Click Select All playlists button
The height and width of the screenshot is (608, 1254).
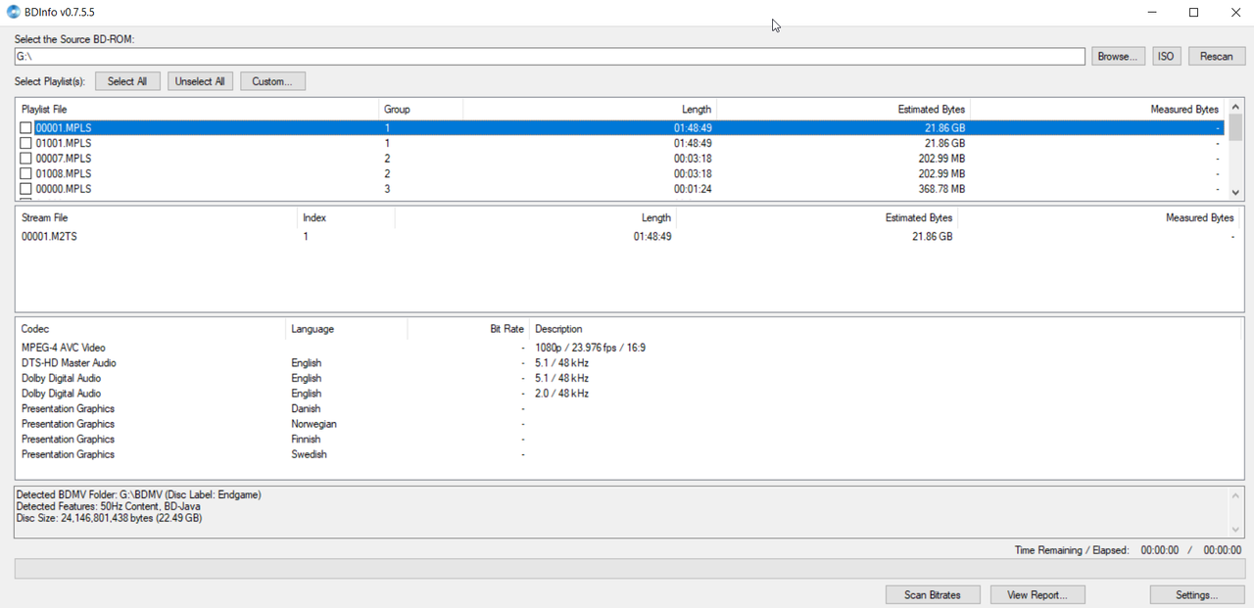coord(127,81)
